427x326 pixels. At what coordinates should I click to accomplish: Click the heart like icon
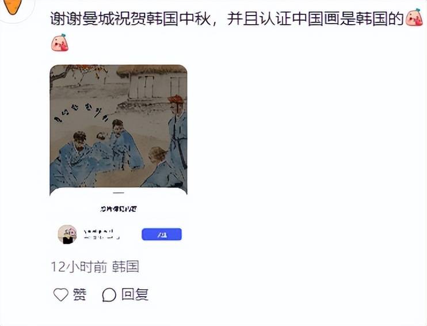click(61, 295)
